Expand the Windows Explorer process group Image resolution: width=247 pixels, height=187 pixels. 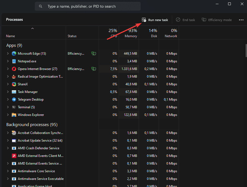tap(8, 115)
